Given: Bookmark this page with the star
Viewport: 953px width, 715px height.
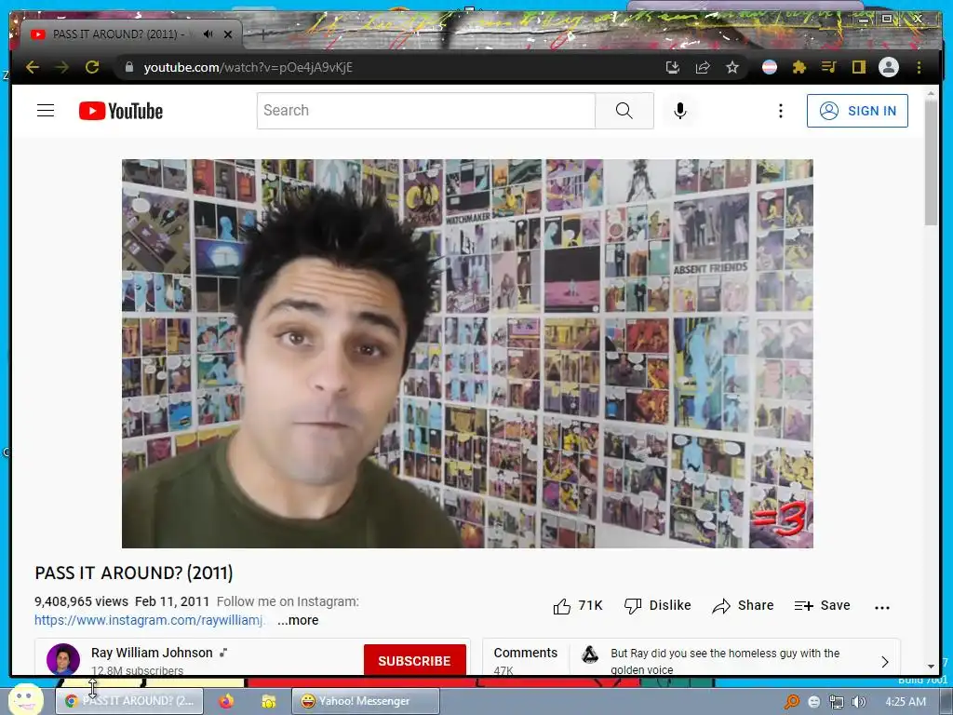Looking at the screenshot, I should coord(732,67).
